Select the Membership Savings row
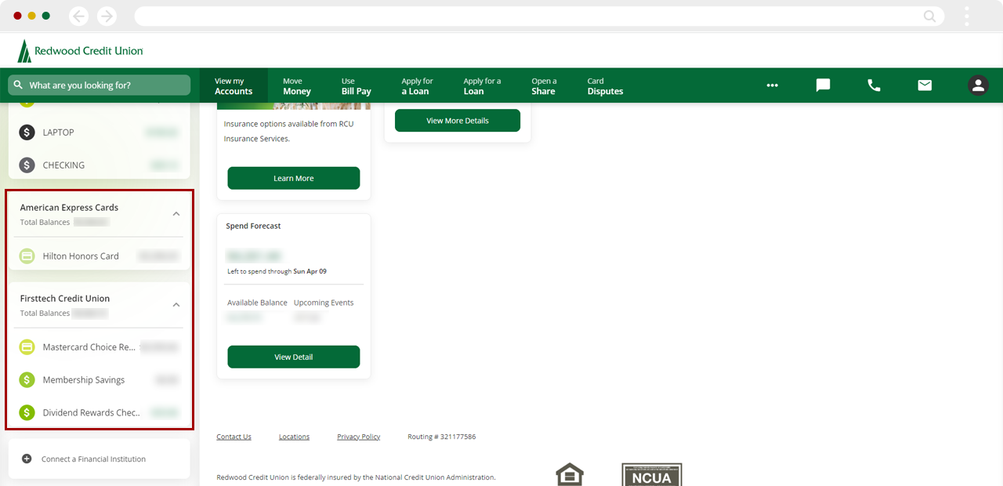The width and height of the screenshot is (1003, 486). [100, 380]
